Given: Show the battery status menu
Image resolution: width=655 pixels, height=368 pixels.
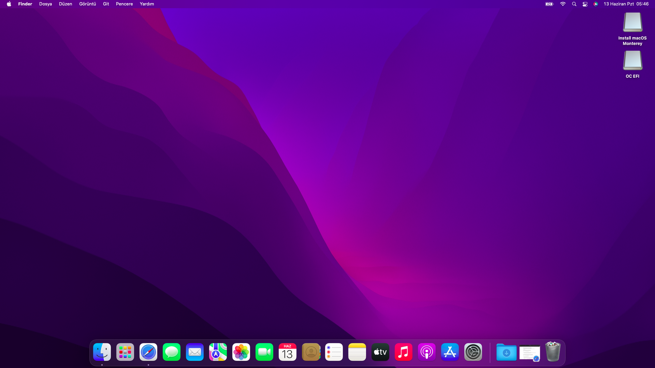Looking at the screenshot, I should [x=549, y=4].
